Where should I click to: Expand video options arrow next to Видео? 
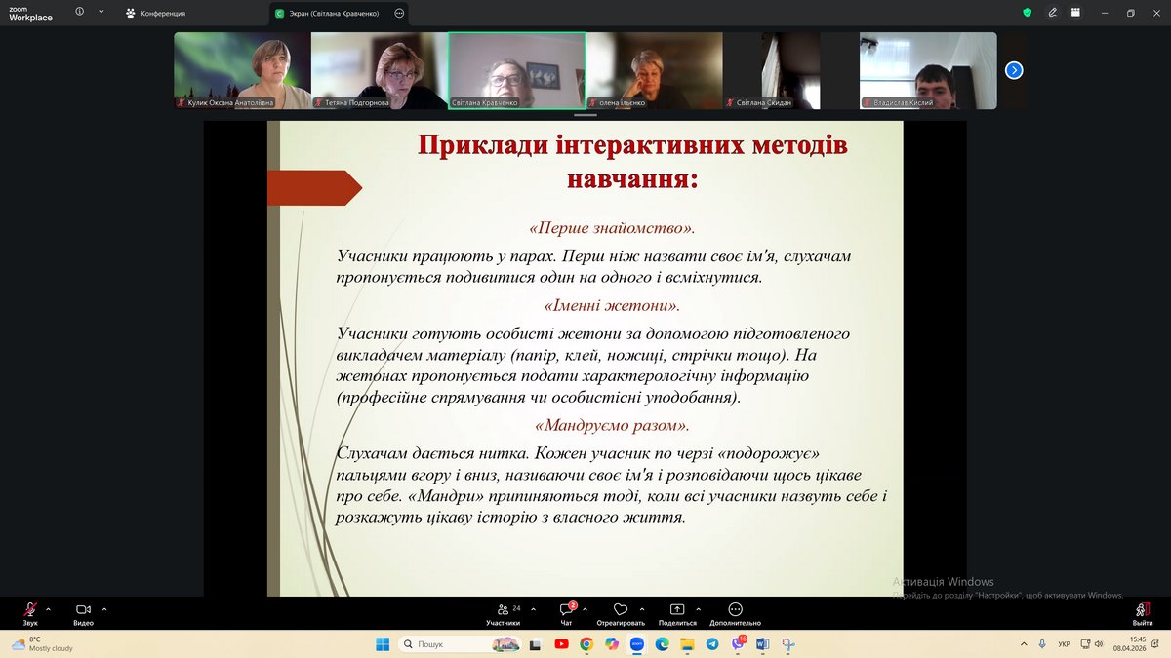click(x=104, y=609)
